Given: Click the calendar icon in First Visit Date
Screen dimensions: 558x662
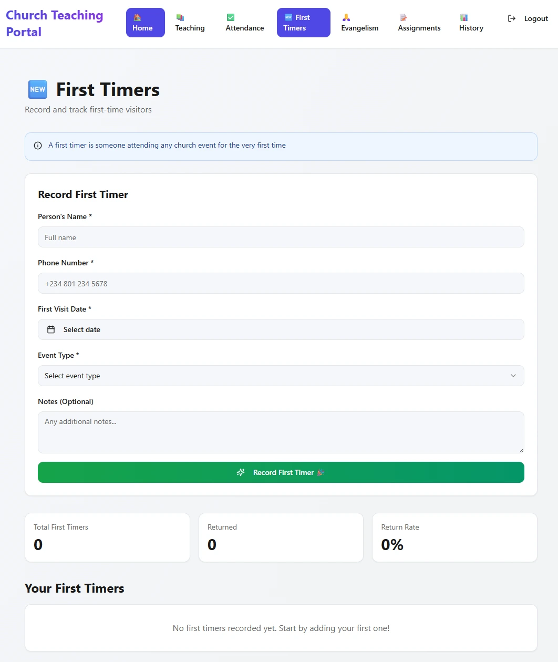Looking at the screenshot, I should click(x=51, y=329).
